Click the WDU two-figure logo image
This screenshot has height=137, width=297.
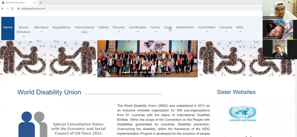pos(33,124)
